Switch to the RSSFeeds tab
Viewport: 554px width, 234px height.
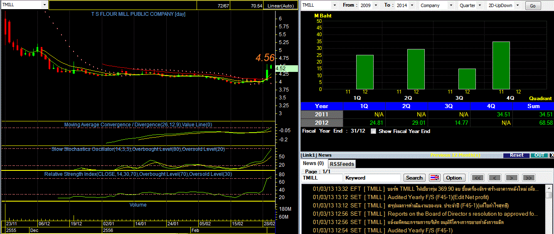(x=342, y=164)
